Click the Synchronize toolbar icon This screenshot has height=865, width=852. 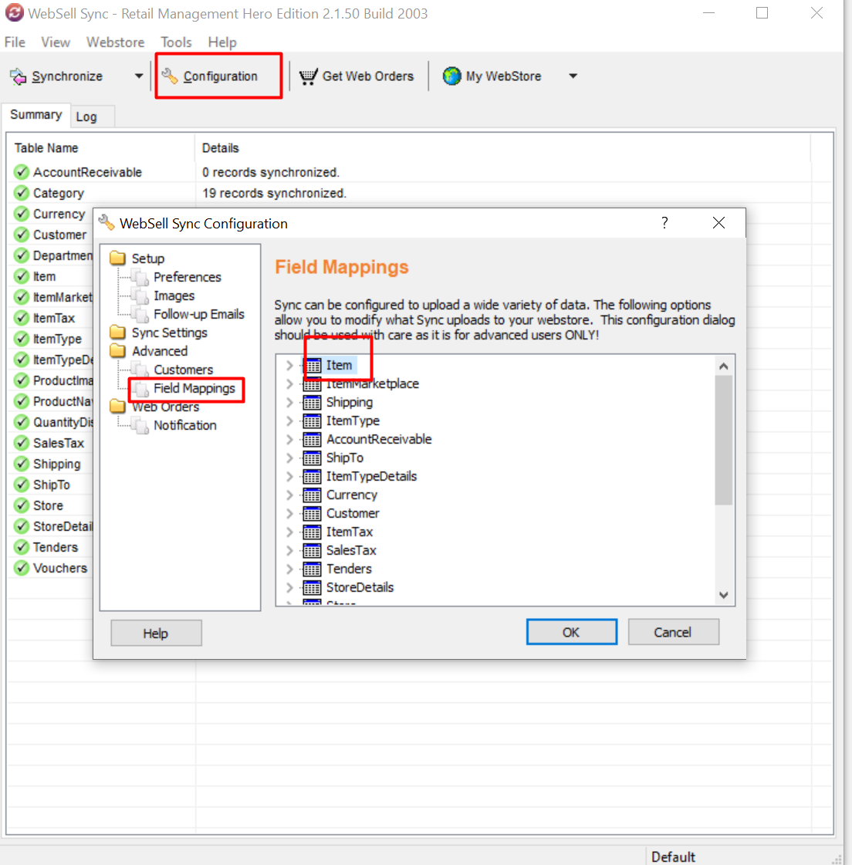[19, 76]
